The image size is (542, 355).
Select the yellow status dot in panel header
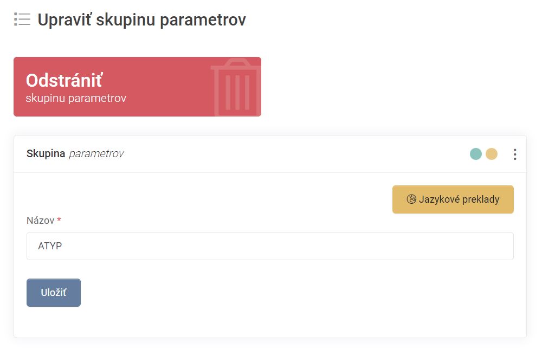click(491, 154)
